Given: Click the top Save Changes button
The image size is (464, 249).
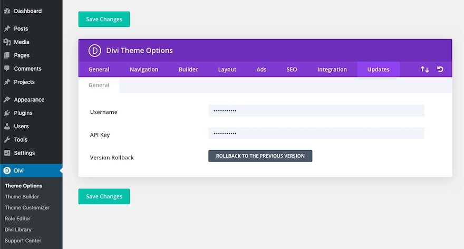Looking at the screenshot, I should [x=104, y=20].
